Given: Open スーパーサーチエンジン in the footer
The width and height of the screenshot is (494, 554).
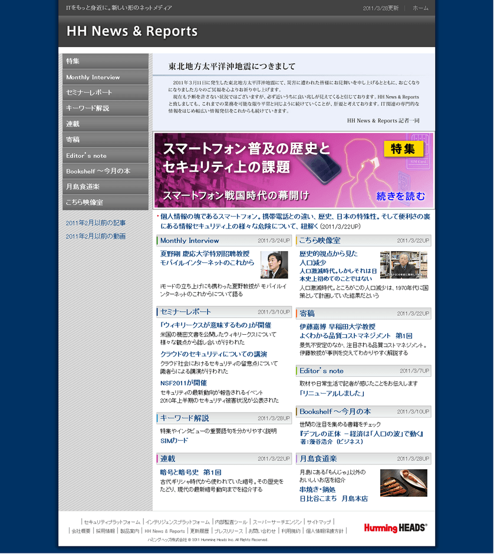Looking at the screenshot, I should pyautogui.click(x=277, y=522).
